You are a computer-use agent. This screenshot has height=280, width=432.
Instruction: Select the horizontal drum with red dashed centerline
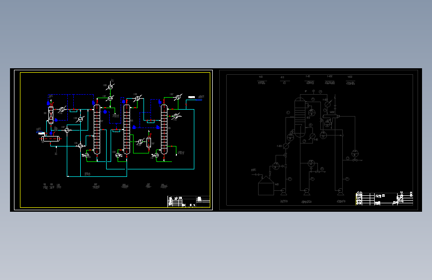pos(51,139)
